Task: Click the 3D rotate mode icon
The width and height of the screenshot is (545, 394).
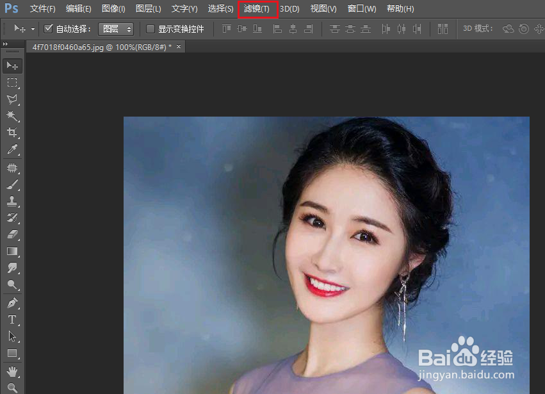Action: [508, 29]
